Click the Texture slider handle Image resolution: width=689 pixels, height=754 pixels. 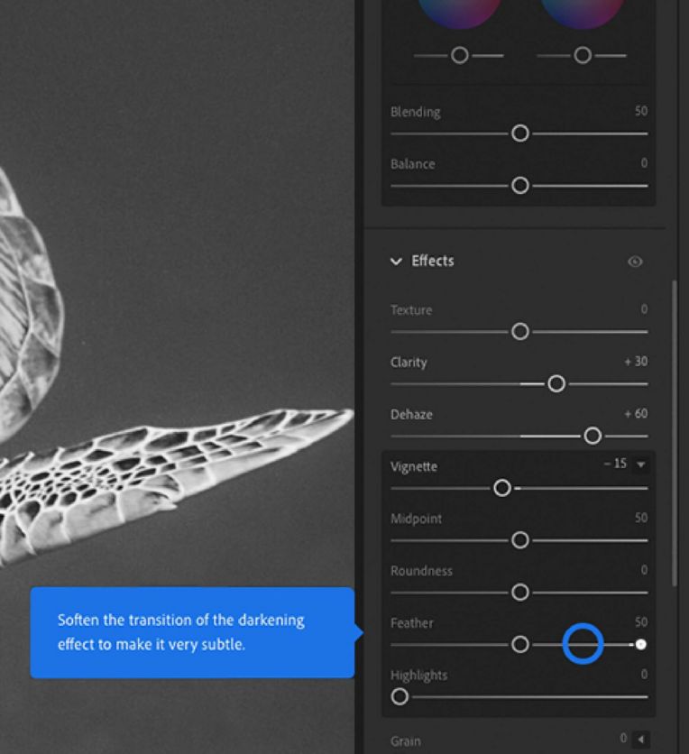point(519,332)
